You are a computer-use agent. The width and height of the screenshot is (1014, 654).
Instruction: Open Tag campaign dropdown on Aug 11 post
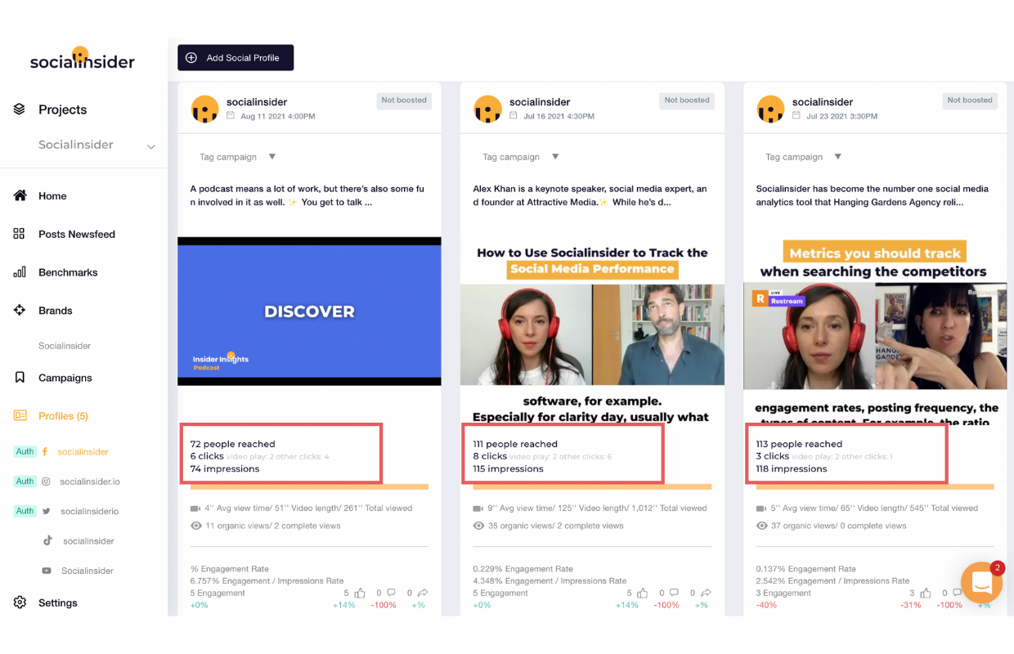237,157
